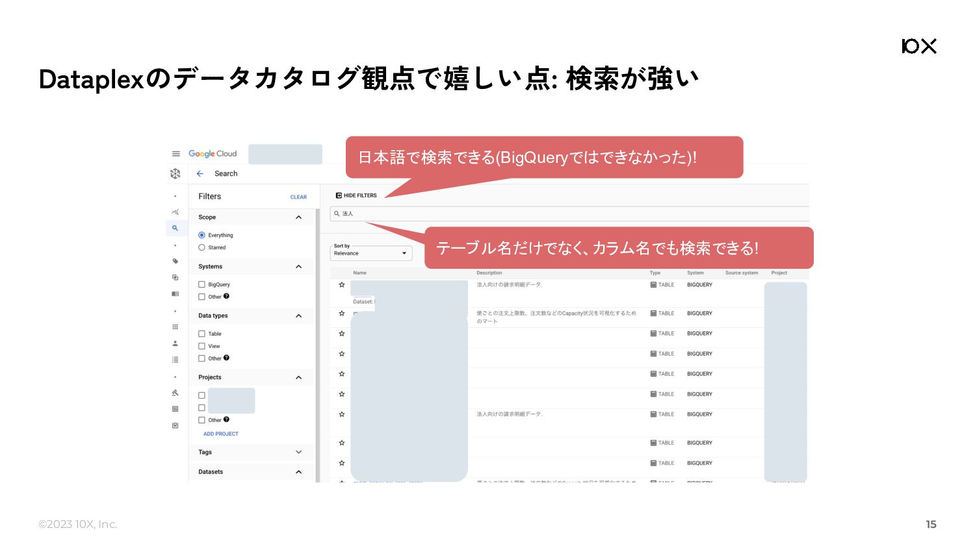Open the person icon in sidebar
This screenshot has height=548, width=975.
click(175, 343)
